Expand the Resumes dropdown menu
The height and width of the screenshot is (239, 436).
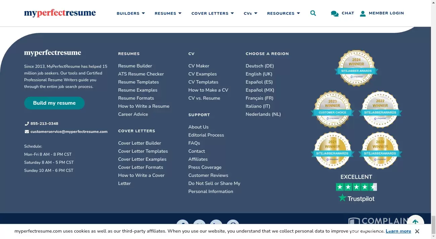pyautogui.click(x=168, y=13)
